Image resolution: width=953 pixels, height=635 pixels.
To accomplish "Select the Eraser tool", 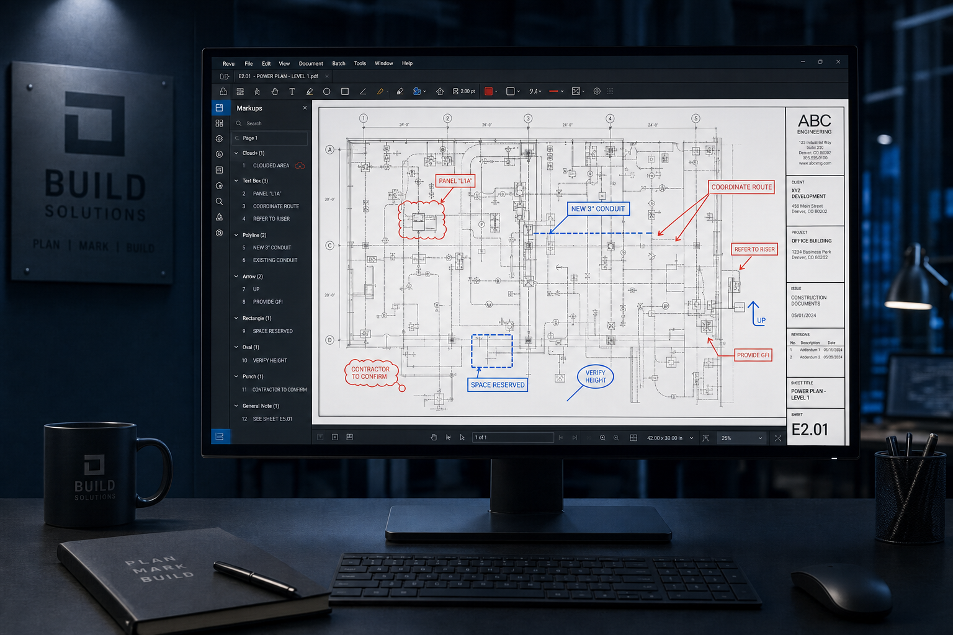I will coord(400,91).
